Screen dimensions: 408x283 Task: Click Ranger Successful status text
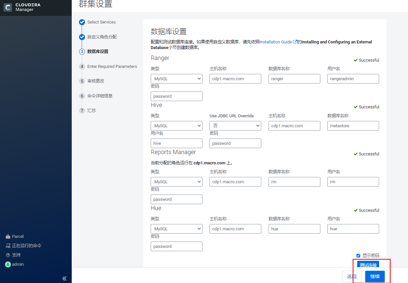click(x=369, y=60)
